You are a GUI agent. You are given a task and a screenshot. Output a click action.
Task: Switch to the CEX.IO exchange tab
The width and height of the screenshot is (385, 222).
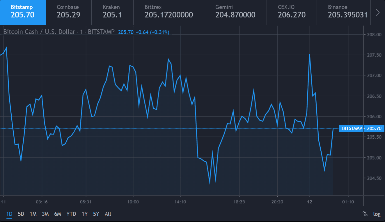[x=292, y=12]
